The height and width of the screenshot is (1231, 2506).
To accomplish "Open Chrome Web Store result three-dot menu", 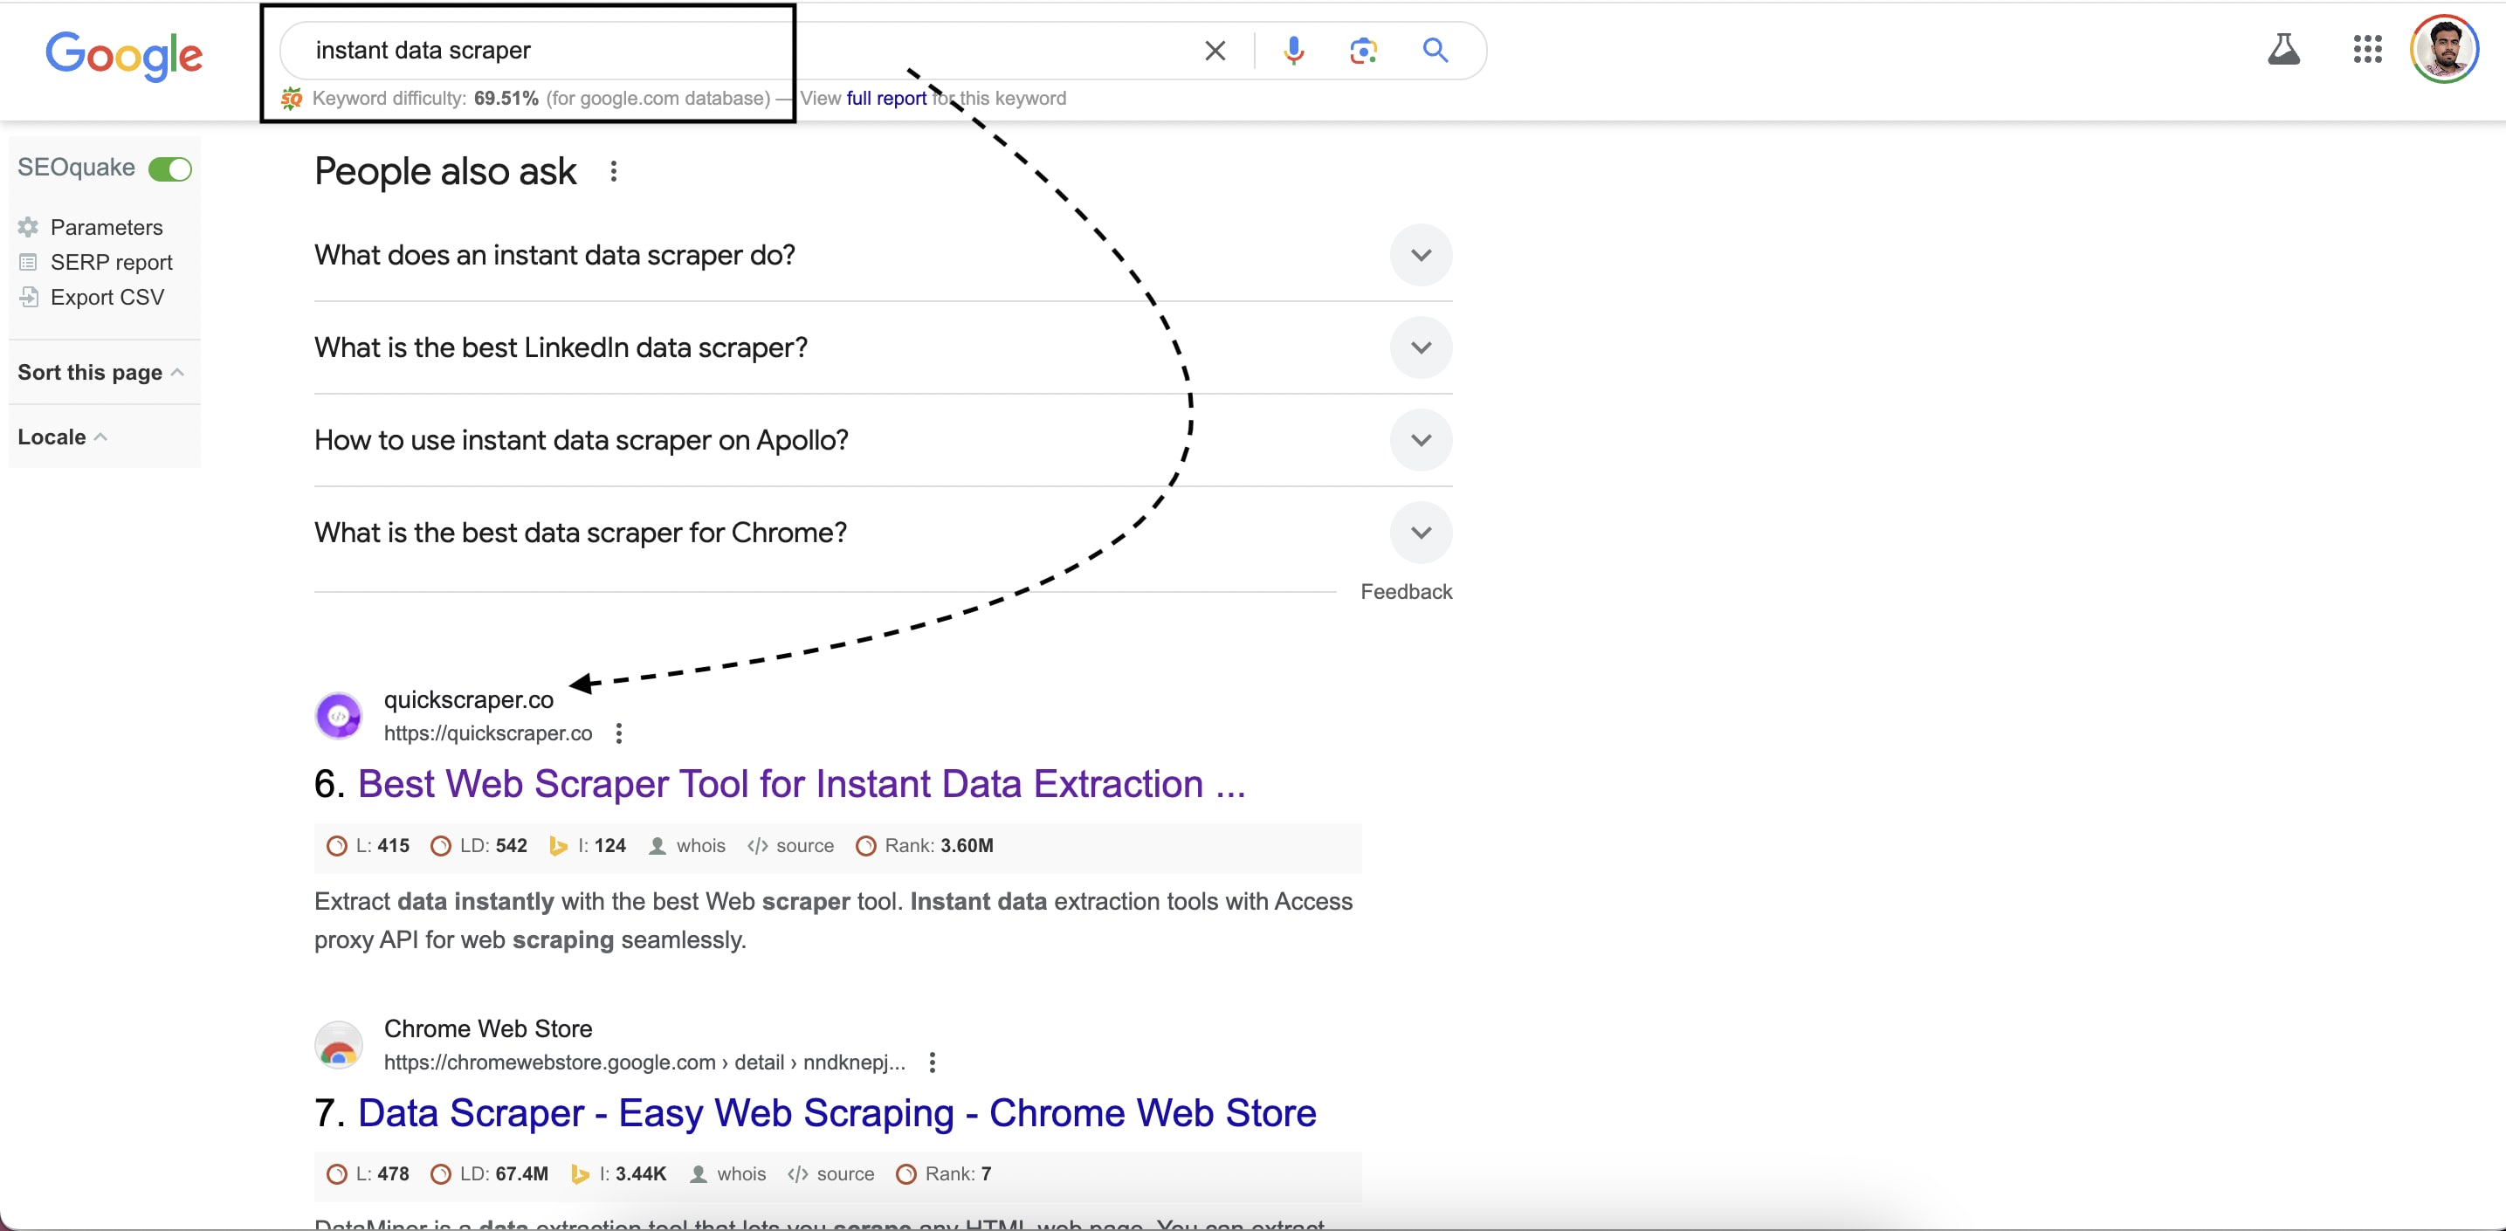I will tap(932, 1062).
